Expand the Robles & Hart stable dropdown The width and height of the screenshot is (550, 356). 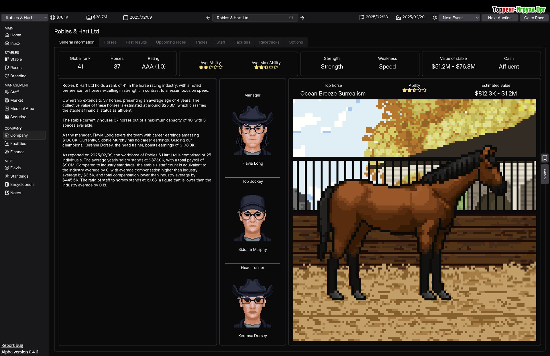[25, 18]
